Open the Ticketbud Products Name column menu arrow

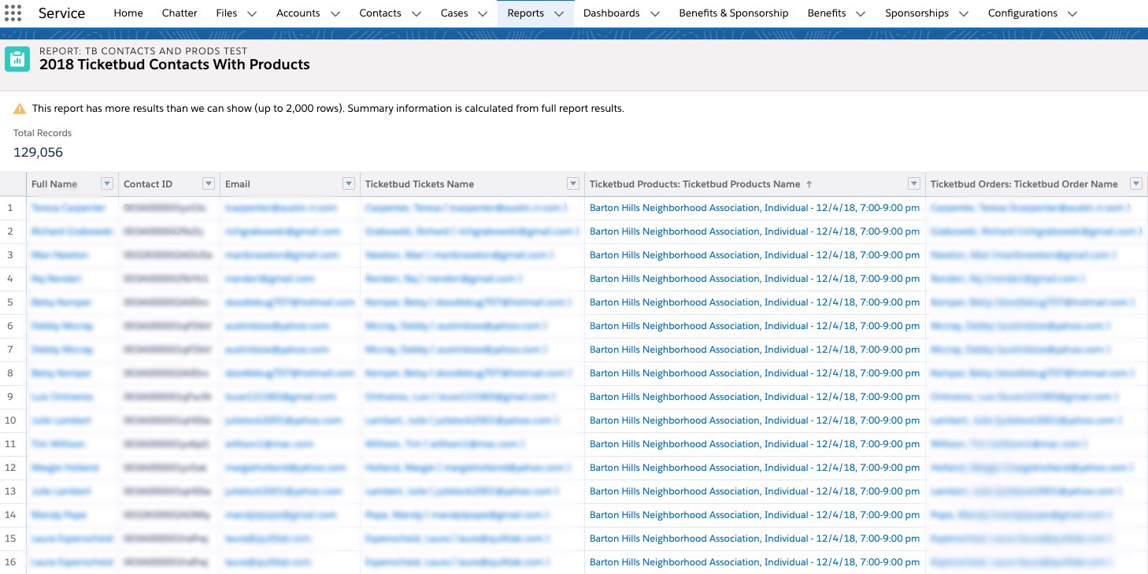click(x=914, y=183)
